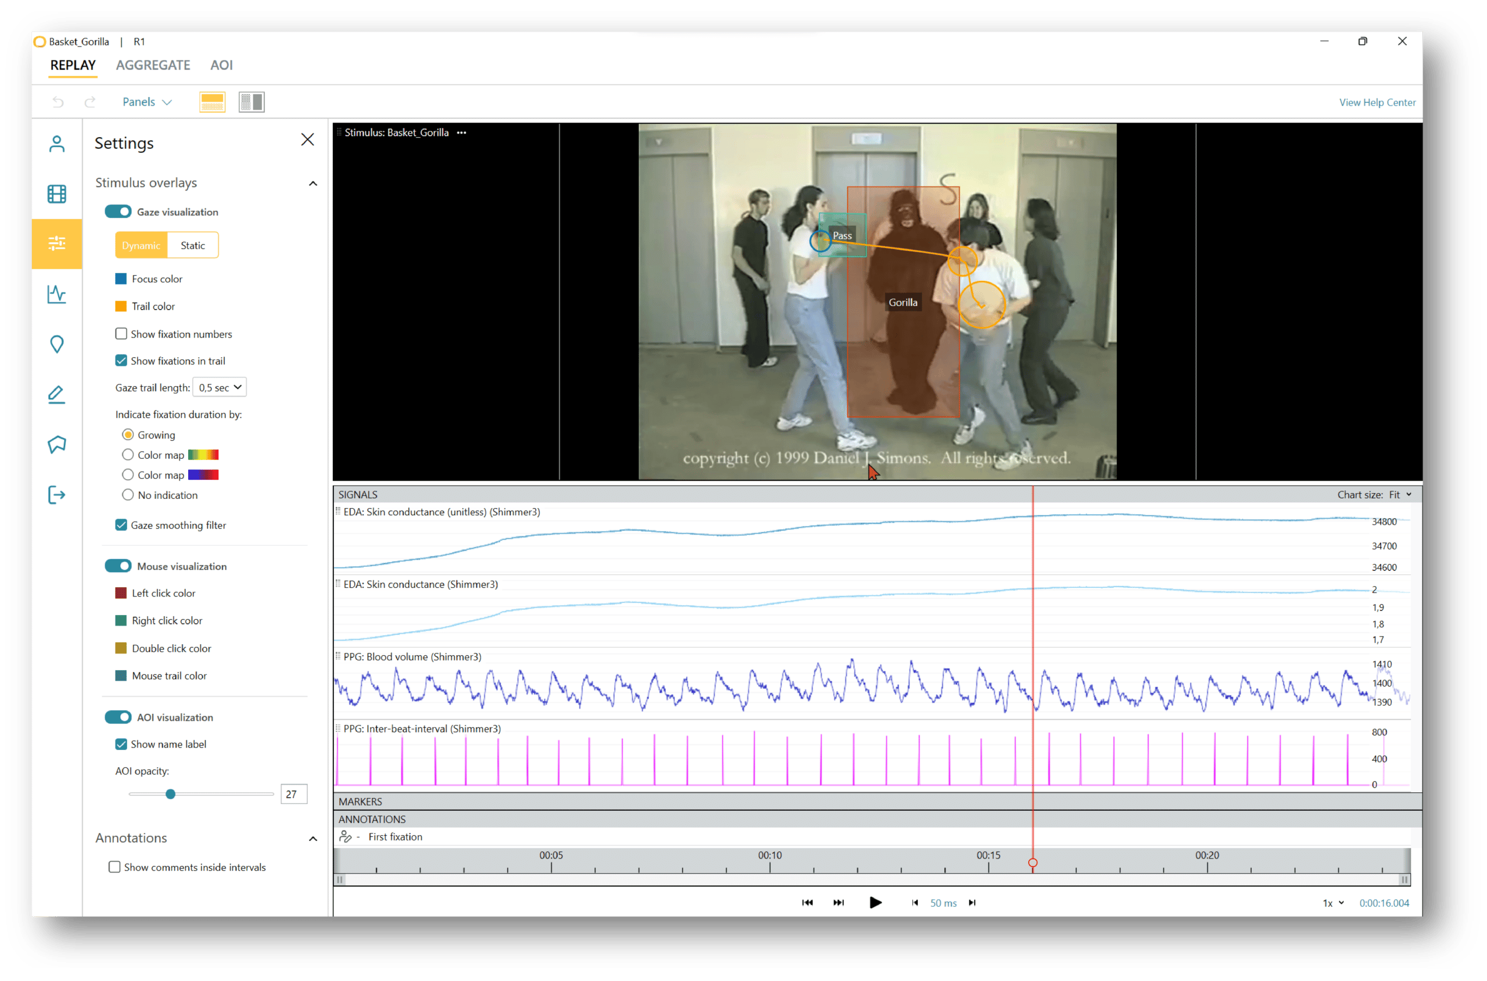Open the Gaze trail length dropdown
The height and width of the screenshot is (981, 1487).
tap(220, 388)
